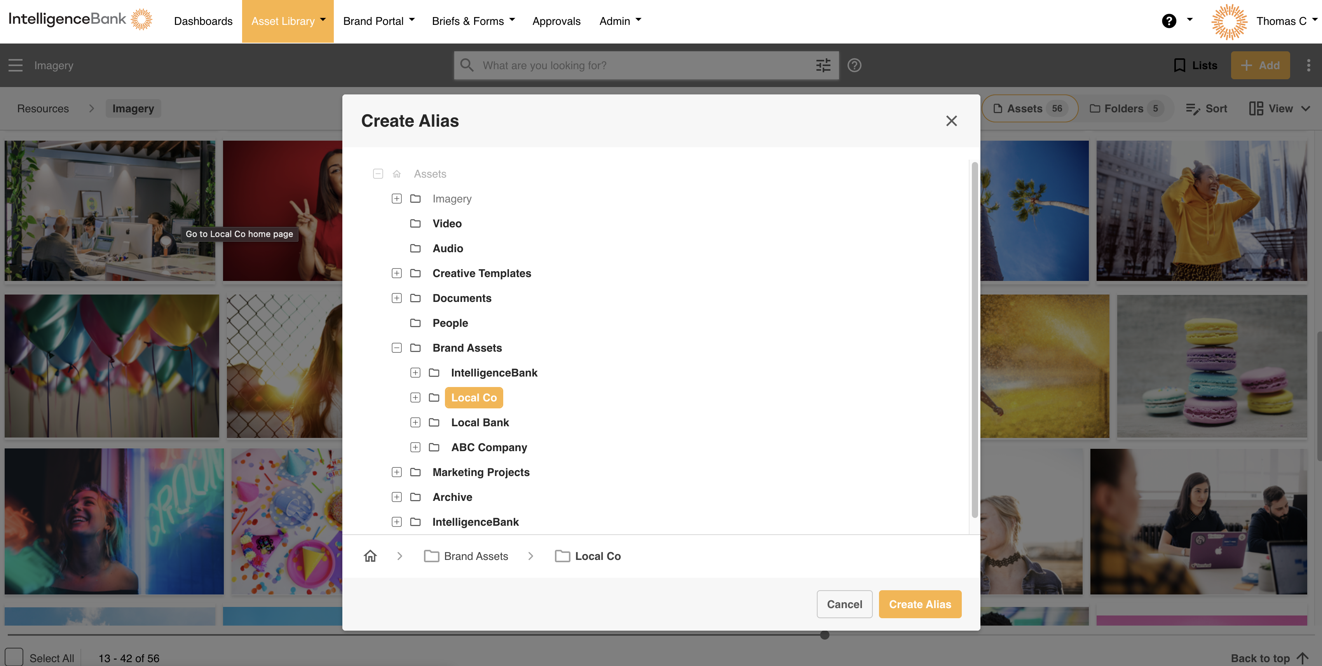1322x666 pixels.
Task: Click the hamburger menu icon beside Imagery
Action: 16,65
